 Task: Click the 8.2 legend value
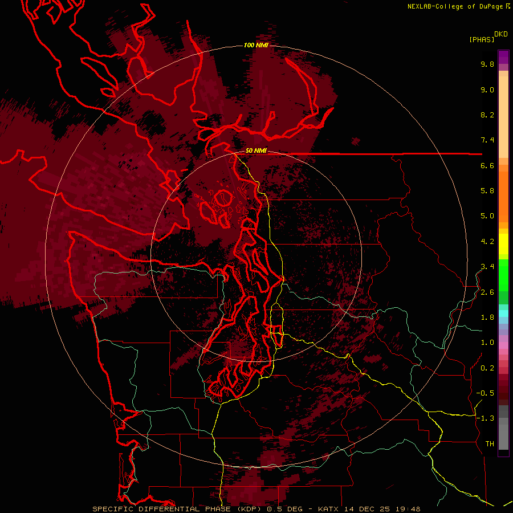(487, 115)
